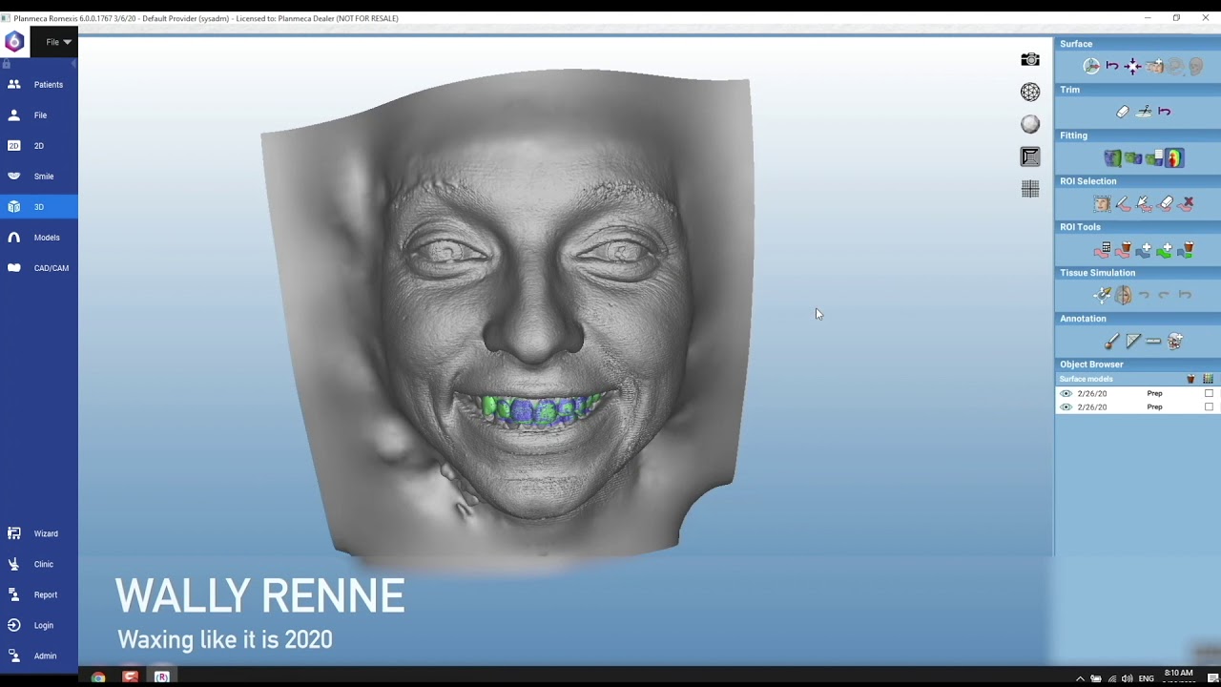The width and height of the screenshot is (1221, 687).
Task: Open the Wizard in the sidebar
Action: (39, 533)
